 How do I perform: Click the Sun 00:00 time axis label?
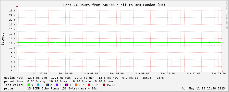(x=66, y=73)
